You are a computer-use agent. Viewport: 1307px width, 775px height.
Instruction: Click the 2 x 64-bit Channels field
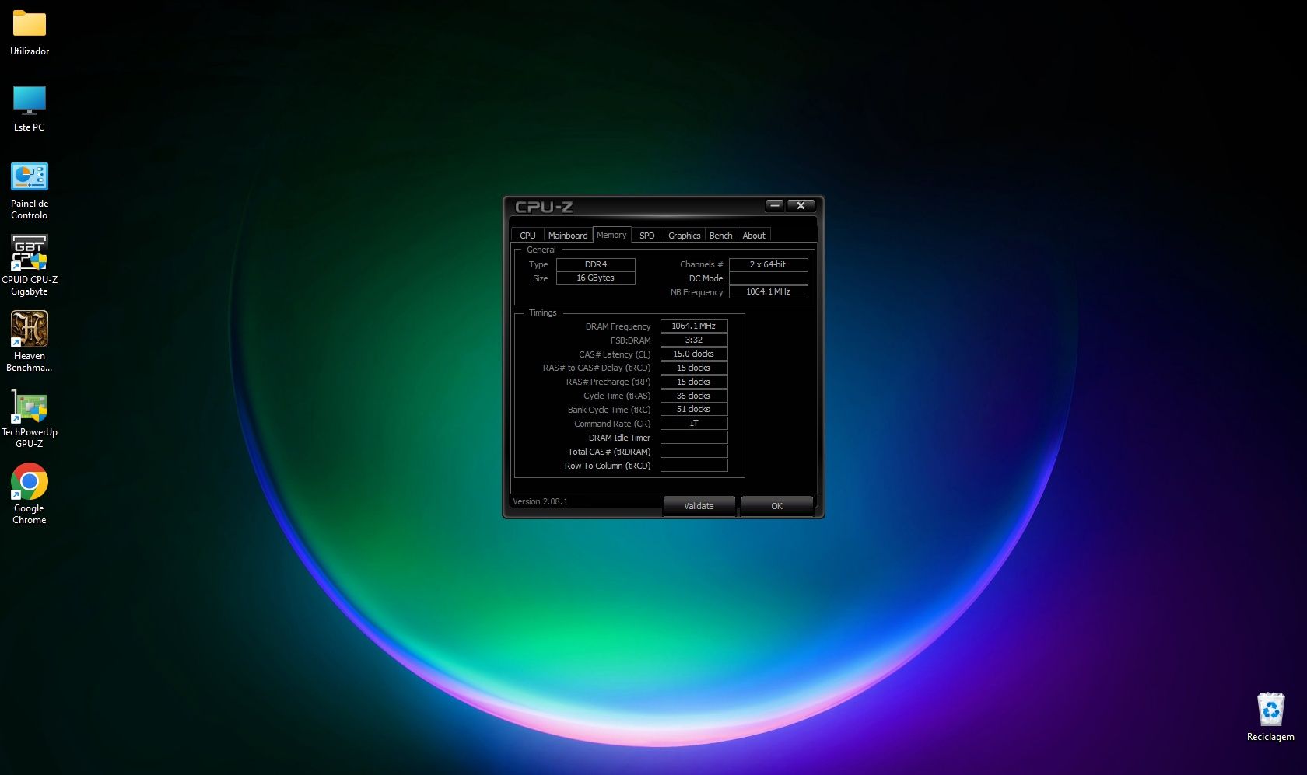(x=768, y=264)
